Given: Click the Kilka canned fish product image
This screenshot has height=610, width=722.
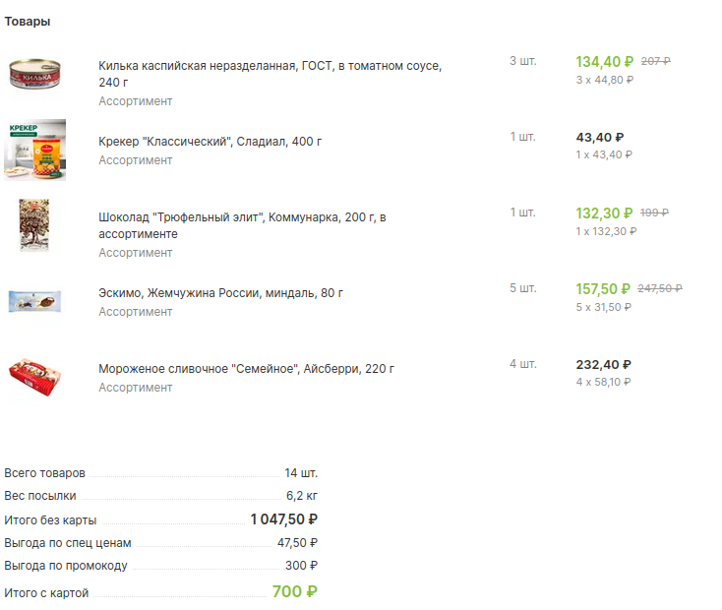Looking at the screenshot, I should coord(35,75).
